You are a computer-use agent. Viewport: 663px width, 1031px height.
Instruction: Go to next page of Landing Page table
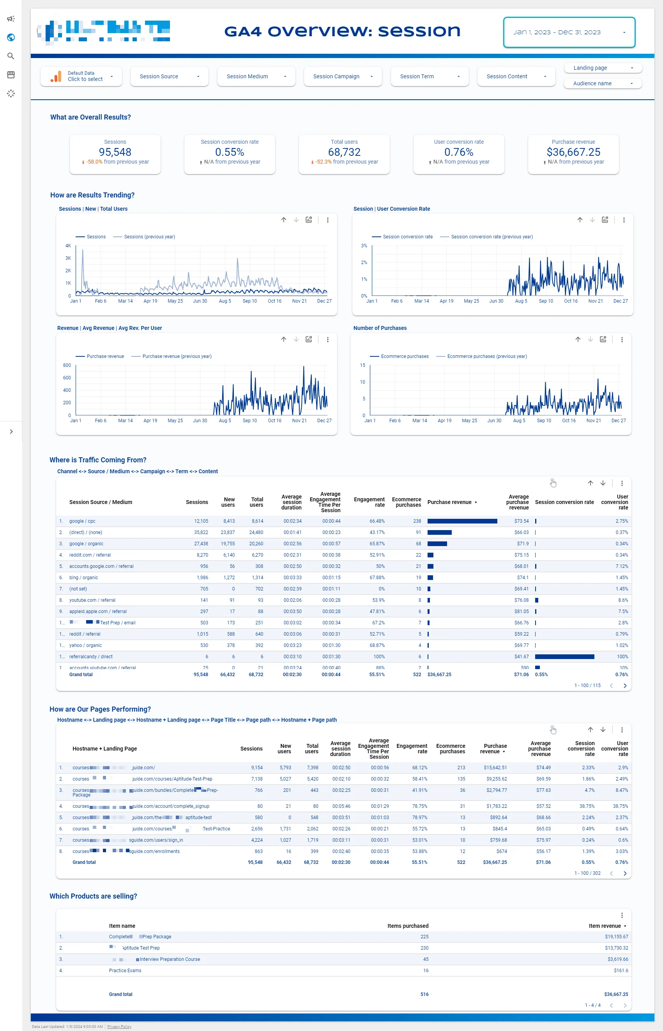pyautogui.click(x=625, y=873)
